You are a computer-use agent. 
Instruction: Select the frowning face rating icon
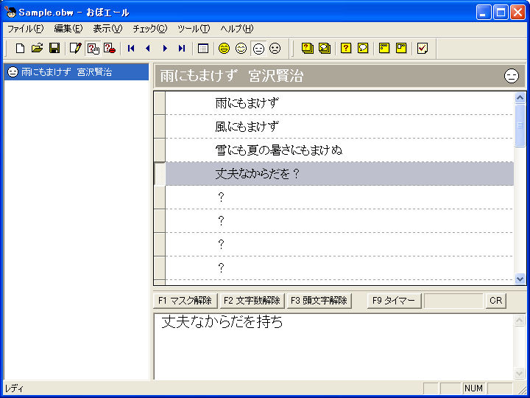(275, 49)
